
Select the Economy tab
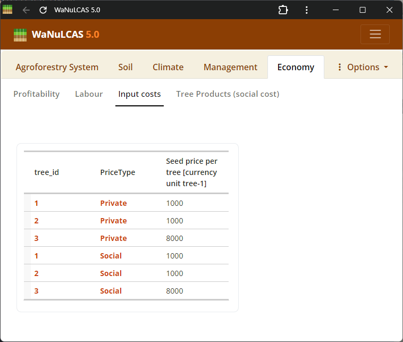(x=296, y=67)
